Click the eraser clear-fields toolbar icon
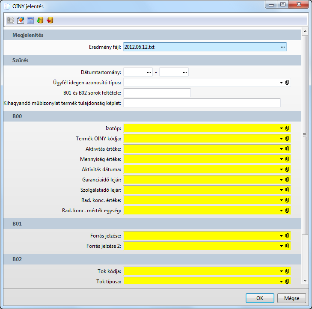 [21, 20]
